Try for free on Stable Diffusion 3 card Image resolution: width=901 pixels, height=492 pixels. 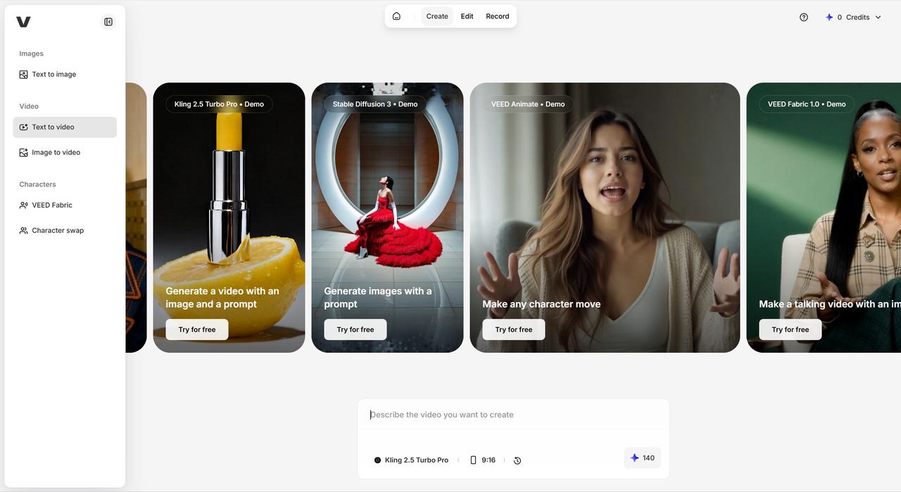tap(355, 329)
